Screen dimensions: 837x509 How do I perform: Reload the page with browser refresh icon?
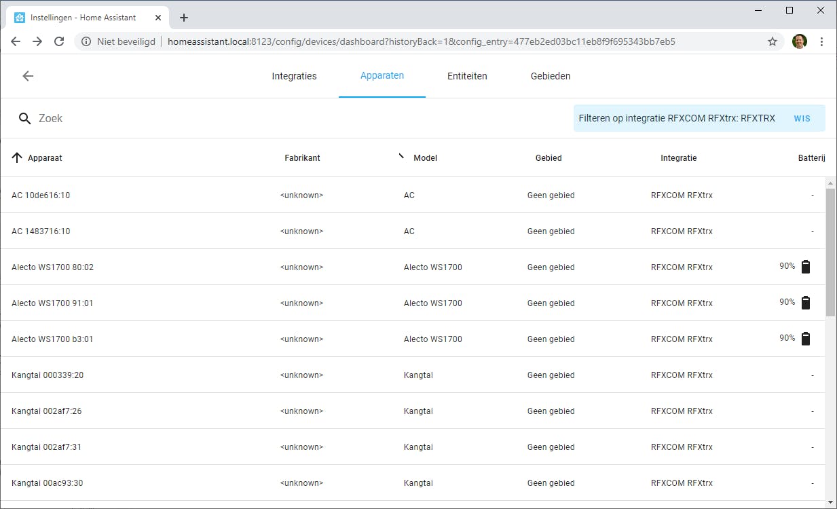[59, 41]
